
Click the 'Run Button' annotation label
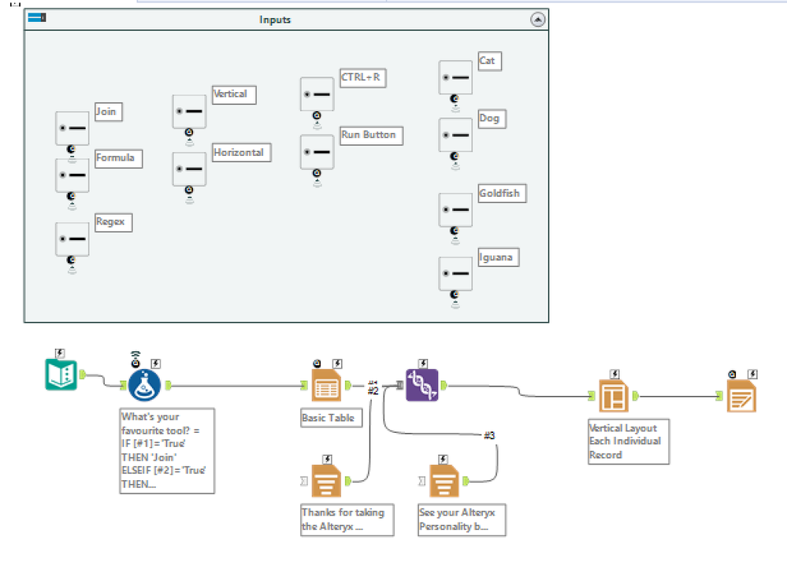pos(371,135)
